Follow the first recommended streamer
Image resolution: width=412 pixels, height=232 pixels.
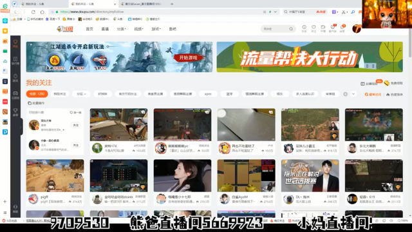click(x=76, y=125)
